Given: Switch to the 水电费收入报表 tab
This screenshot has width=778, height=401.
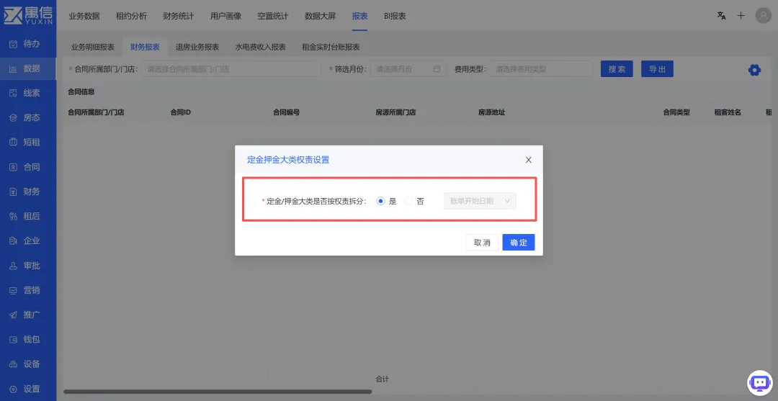Looking at the screenshot, I should 261,47.
